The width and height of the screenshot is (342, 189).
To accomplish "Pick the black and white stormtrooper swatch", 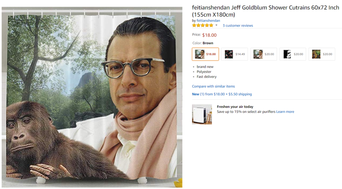I will [293, 54].
